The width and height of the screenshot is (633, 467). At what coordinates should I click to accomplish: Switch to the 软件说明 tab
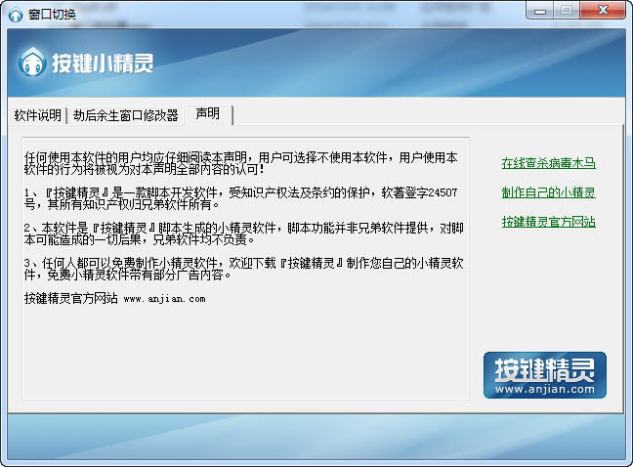coord(37,115)
